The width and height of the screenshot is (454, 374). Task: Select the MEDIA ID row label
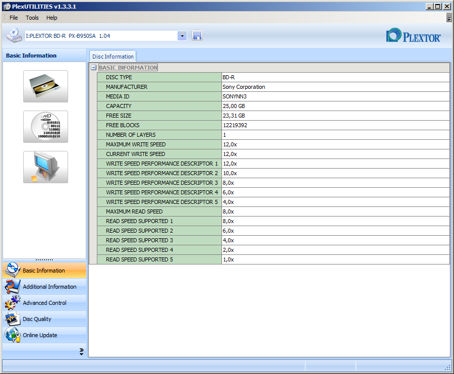coord(118,96)
